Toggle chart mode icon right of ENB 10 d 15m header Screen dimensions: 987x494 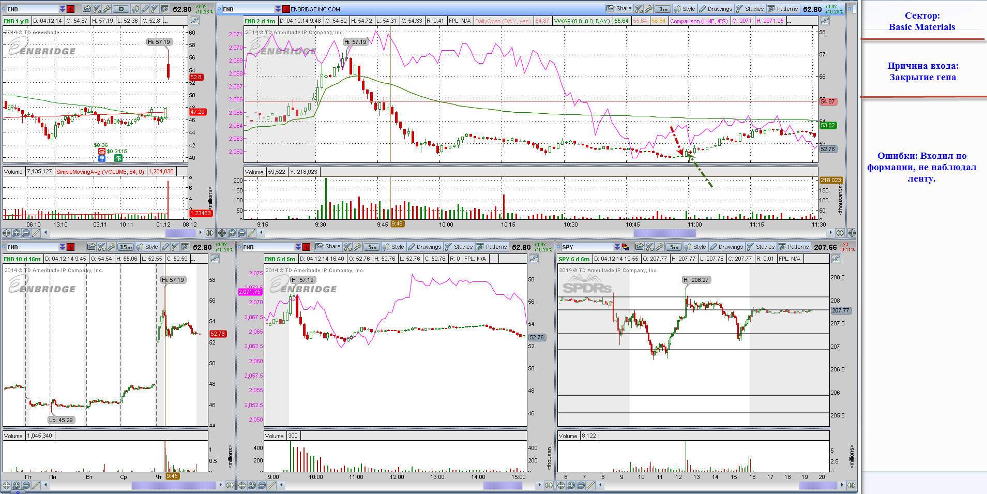tap(214, 259)
